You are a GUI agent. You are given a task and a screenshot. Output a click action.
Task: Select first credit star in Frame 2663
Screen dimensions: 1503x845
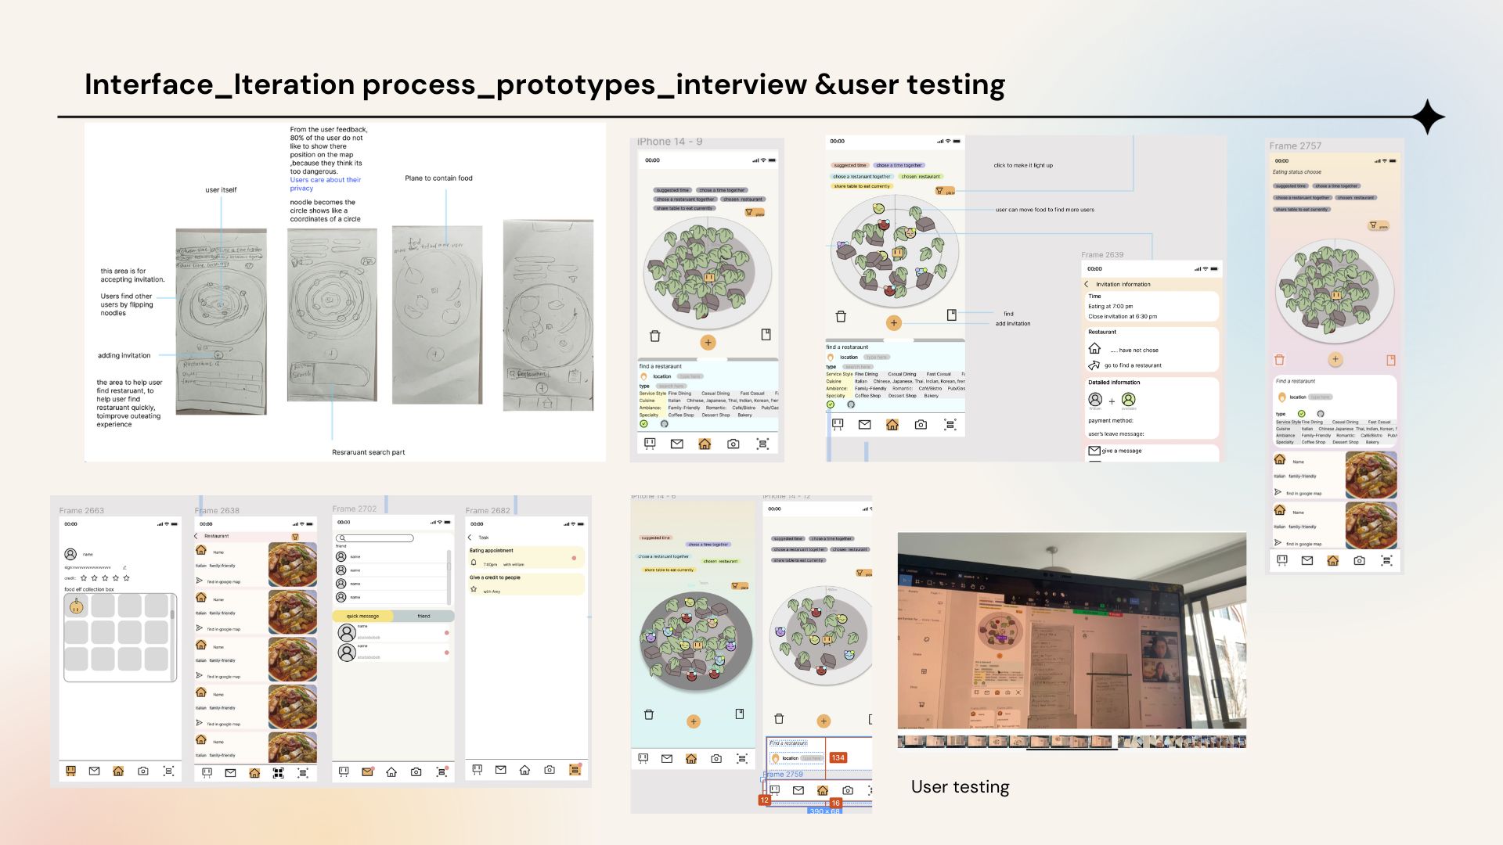[x=84, y=578]
